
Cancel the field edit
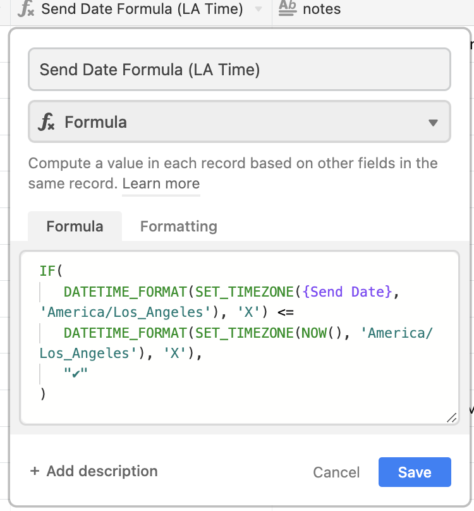coord(336,472)
